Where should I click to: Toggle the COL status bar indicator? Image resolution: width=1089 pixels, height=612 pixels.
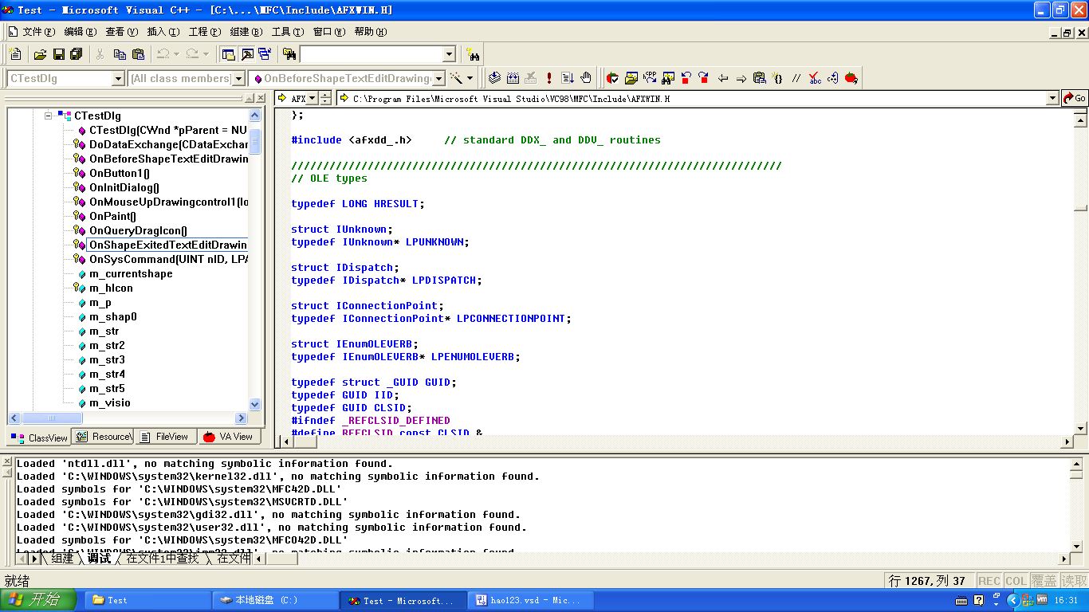[1016, 581]
